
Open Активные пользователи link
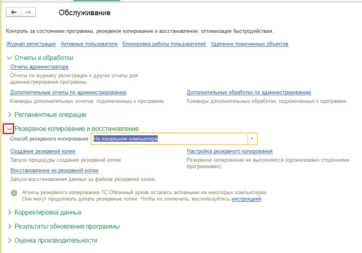89,44
